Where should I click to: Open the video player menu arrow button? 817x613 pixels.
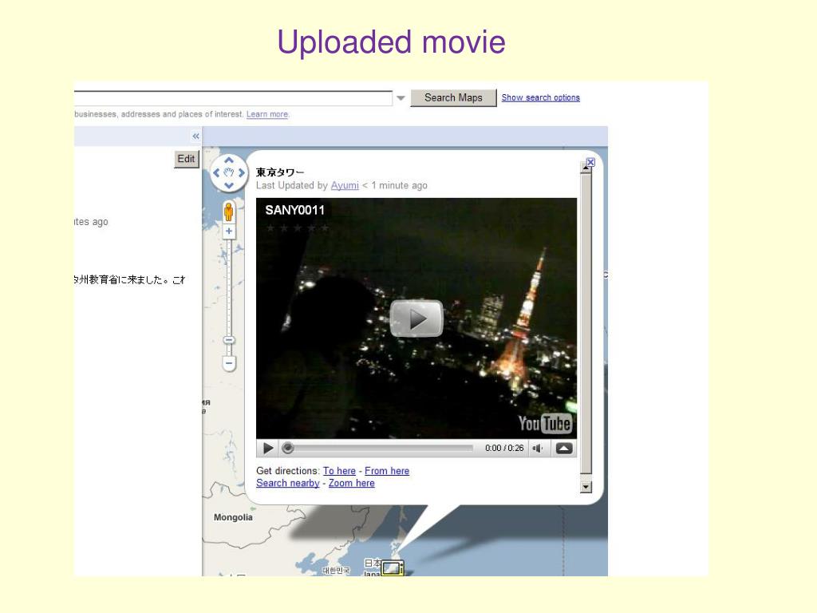564,449
